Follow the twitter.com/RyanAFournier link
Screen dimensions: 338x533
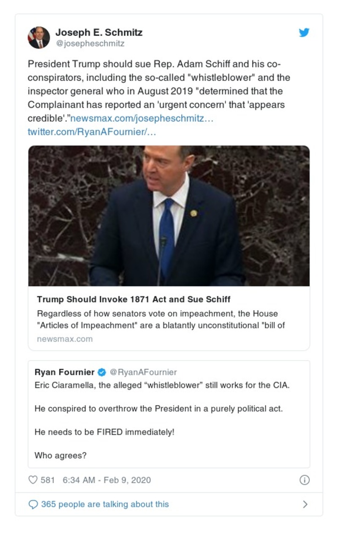(92, 132)
